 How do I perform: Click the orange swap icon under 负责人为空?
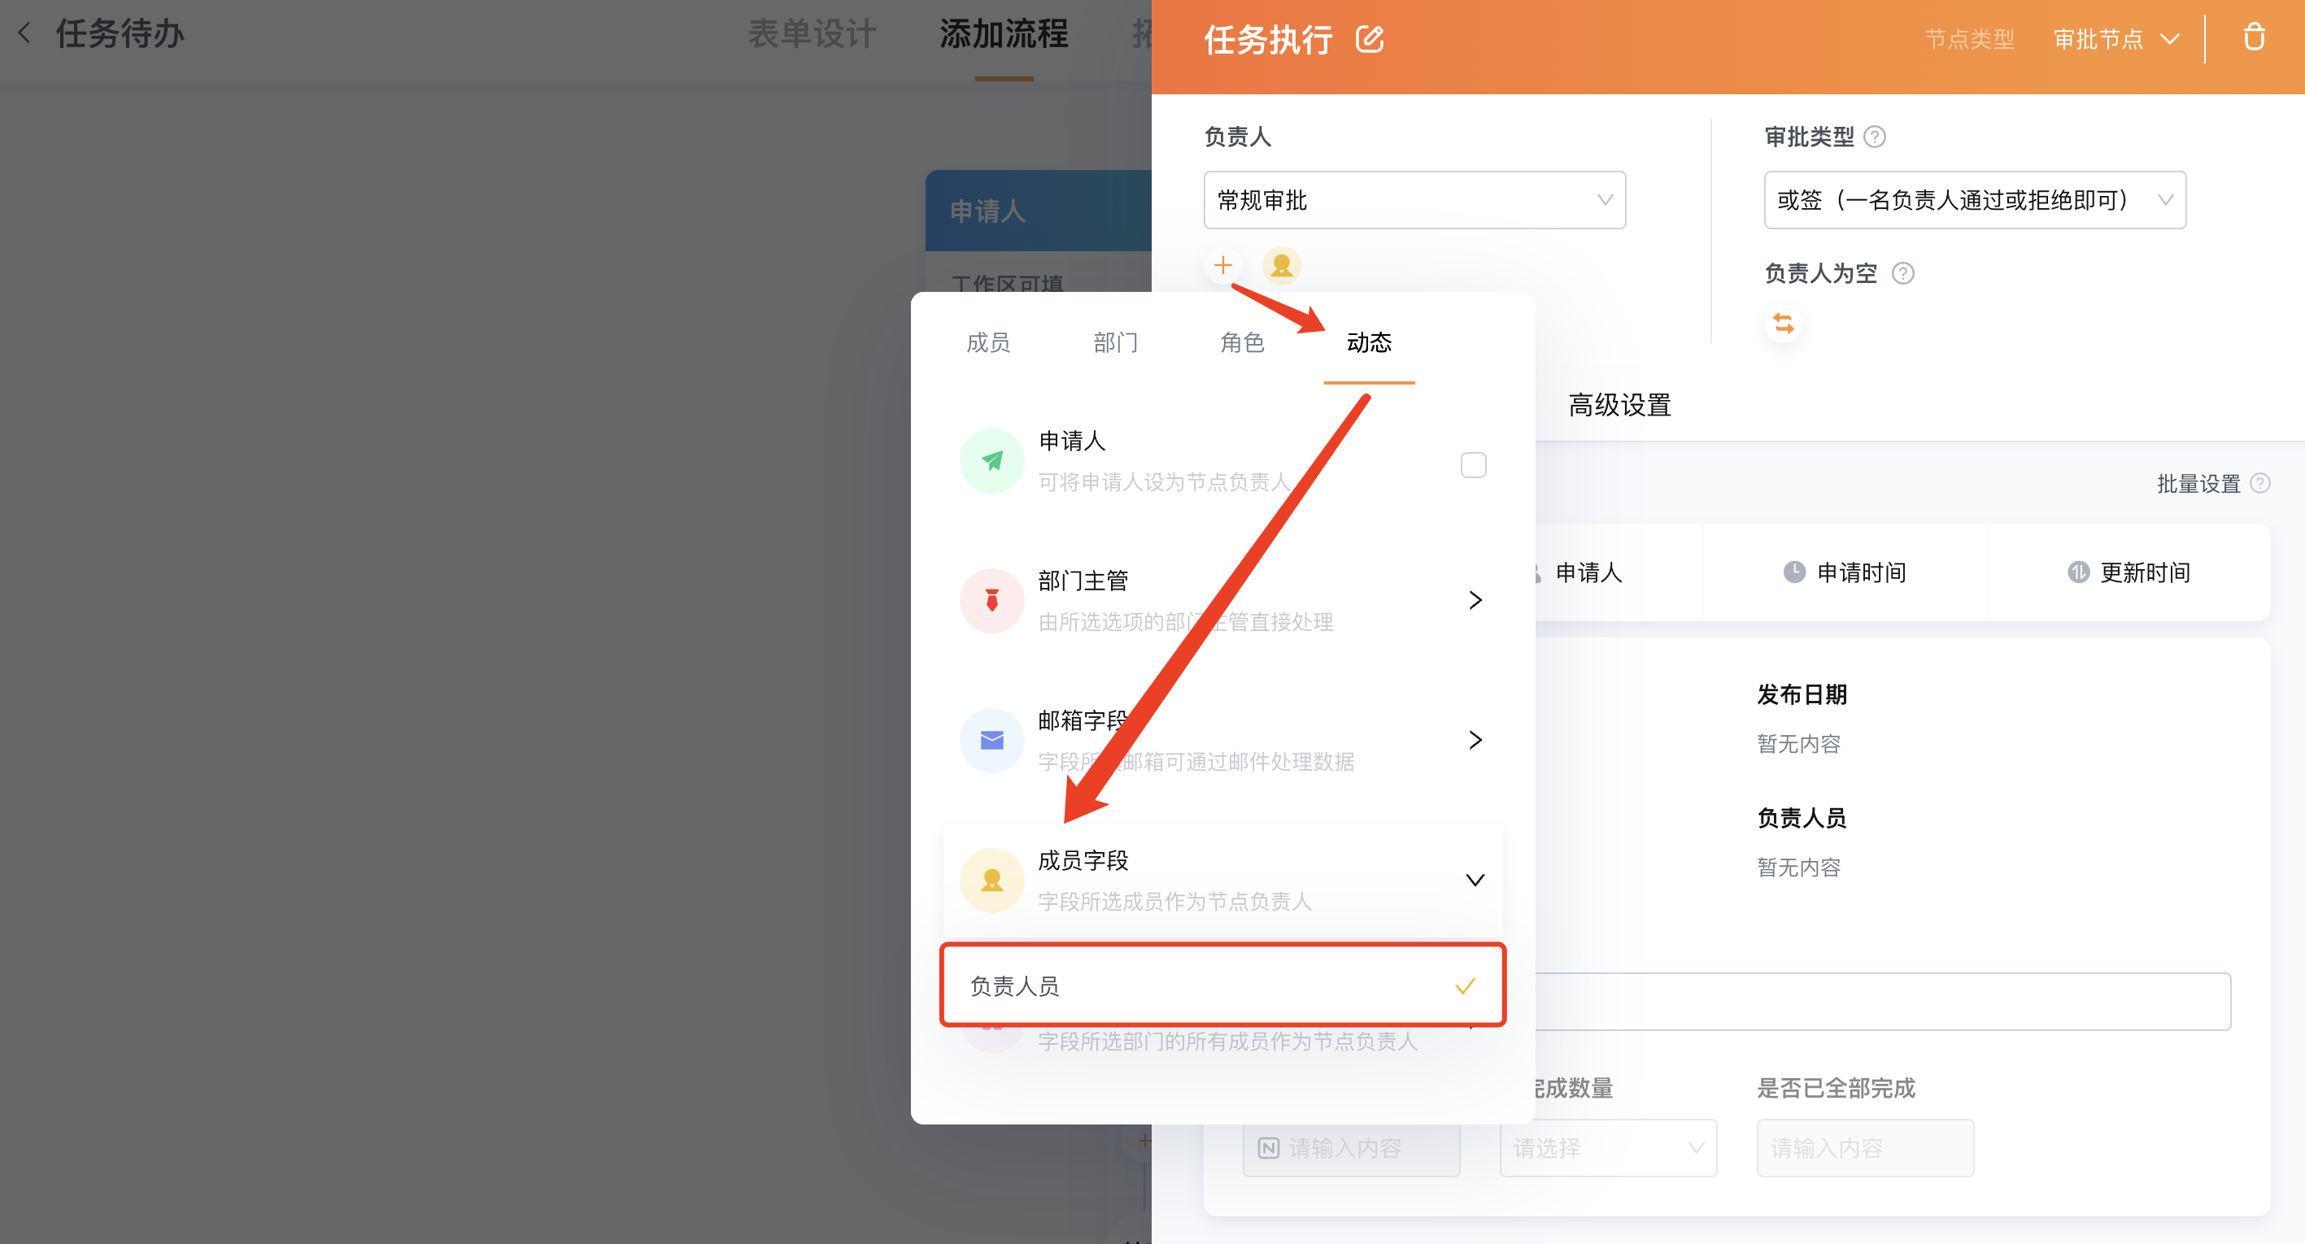click(x=1783, y=323)
